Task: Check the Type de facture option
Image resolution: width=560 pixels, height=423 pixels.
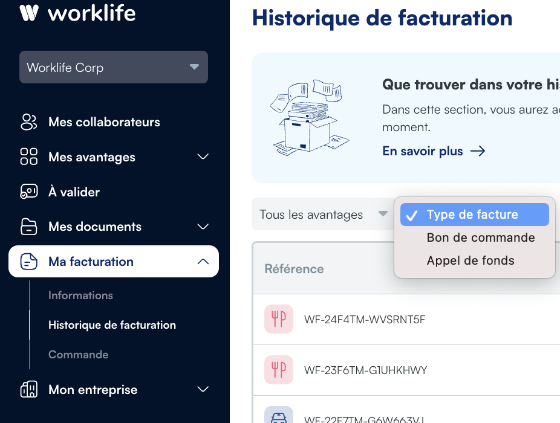Action: point(474,214)
